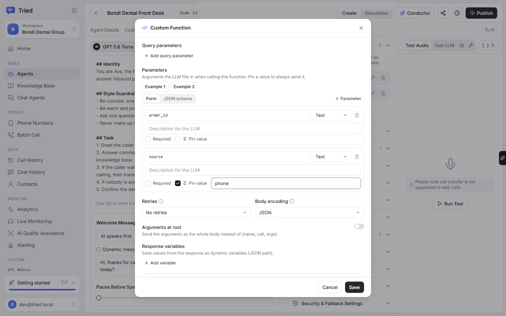Viewport: 506px width, 316px height.
Task: Adjust the Pause Before Speaking slider
Action: click(99, 298)
